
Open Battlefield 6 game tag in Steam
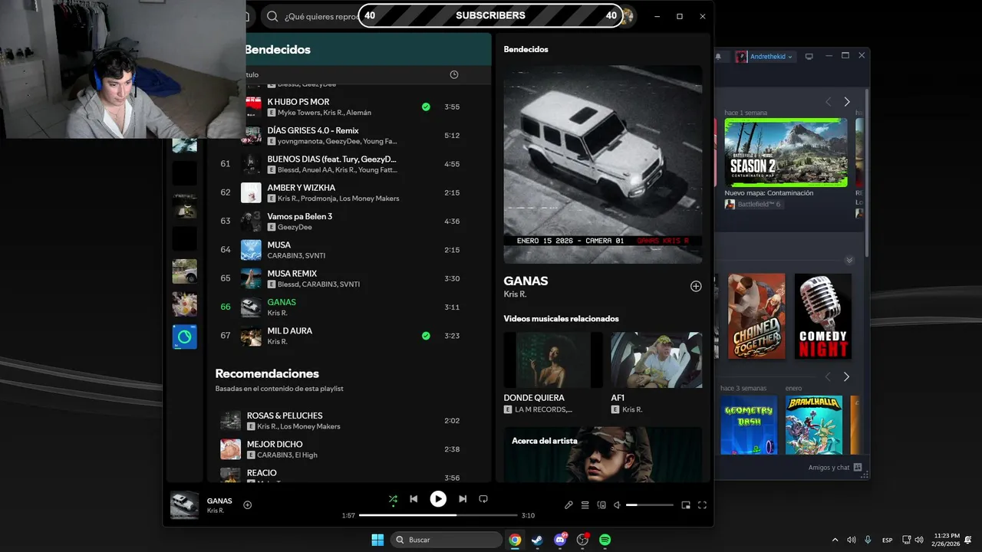pyautogui.click(x=753, y=205)
